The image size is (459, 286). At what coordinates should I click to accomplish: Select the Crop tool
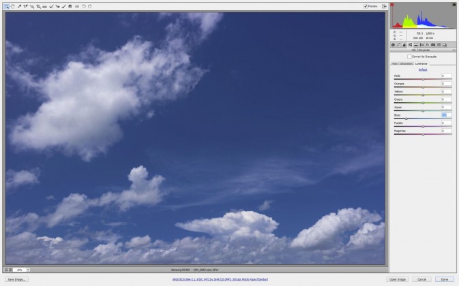coord(38,6)
